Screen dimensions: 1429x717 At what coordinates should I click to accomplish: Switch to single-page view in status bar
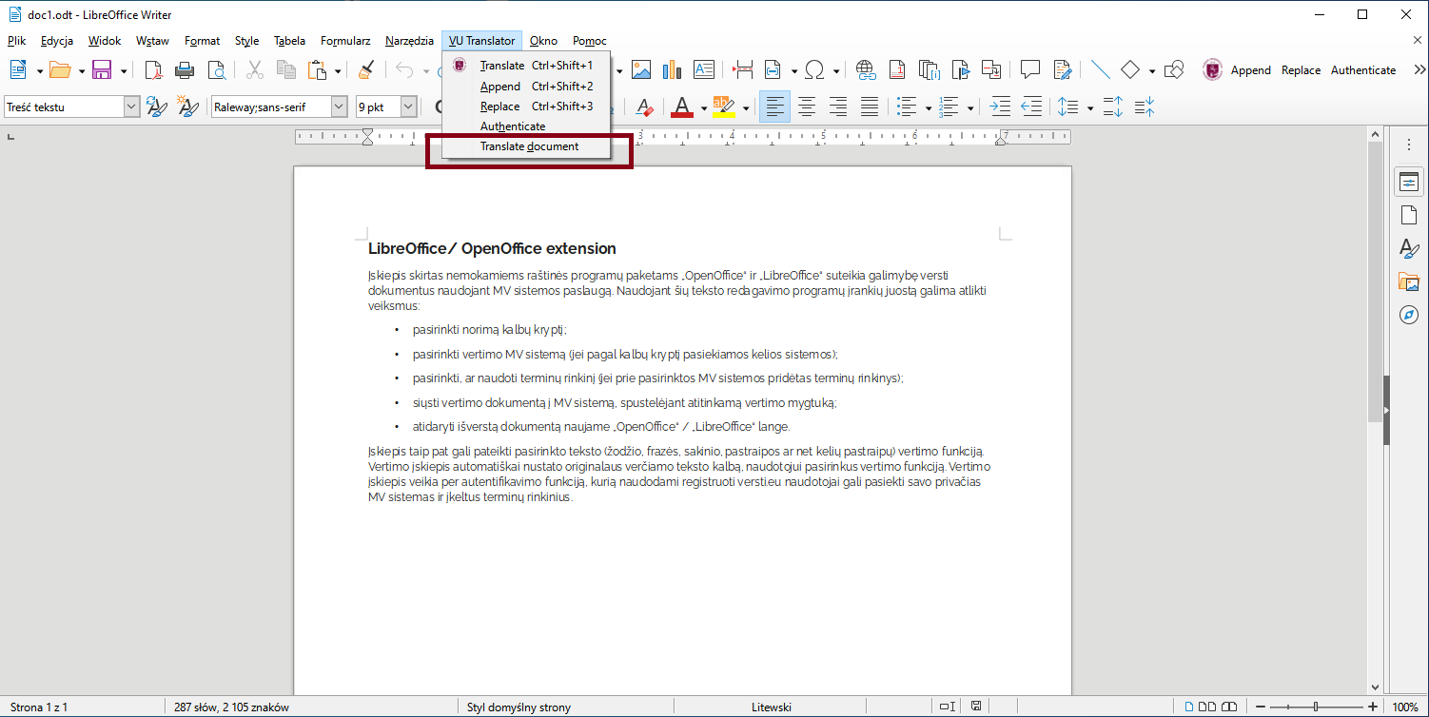[x=1189, y=707]
